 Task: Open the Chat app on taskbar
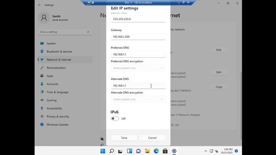pyautogui.click(x=138, y=151)
